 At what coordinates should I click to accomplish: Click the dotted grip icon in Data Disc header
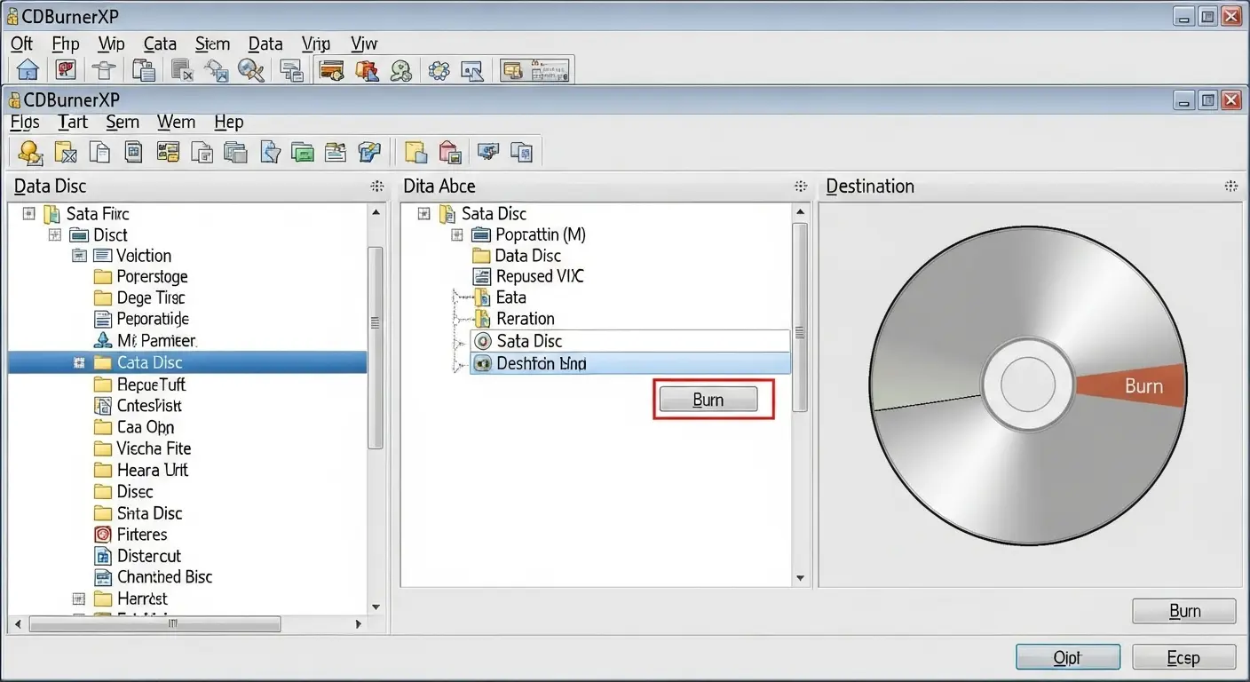(377, 186)
